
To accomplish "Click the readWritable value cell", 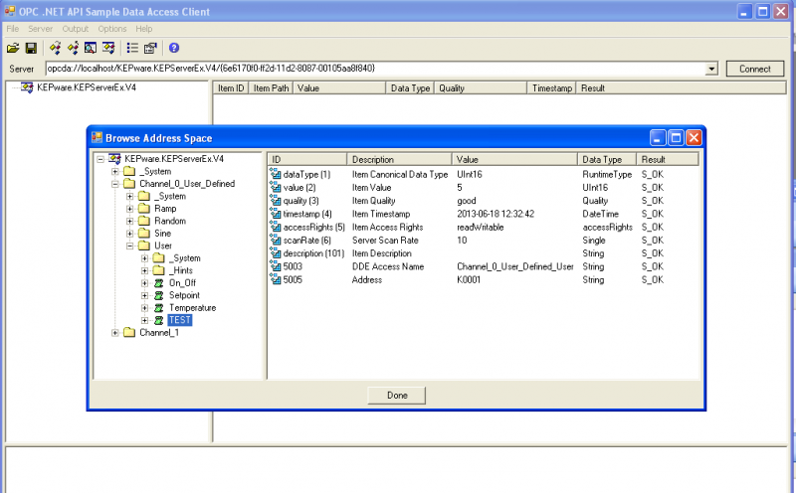I will 481,228.
